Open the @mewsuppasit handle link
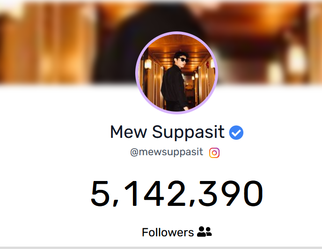This screenshot has height=249, width=322. [167, 152]
